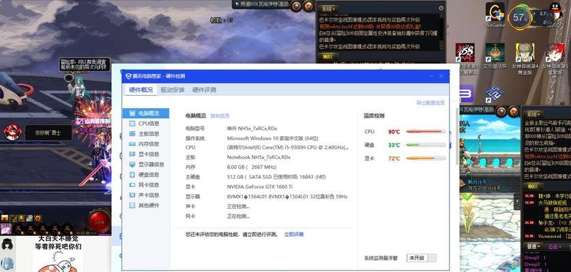
Task: Select 聊天 tab in right-side chat panel
Action: tap(532, 186)
